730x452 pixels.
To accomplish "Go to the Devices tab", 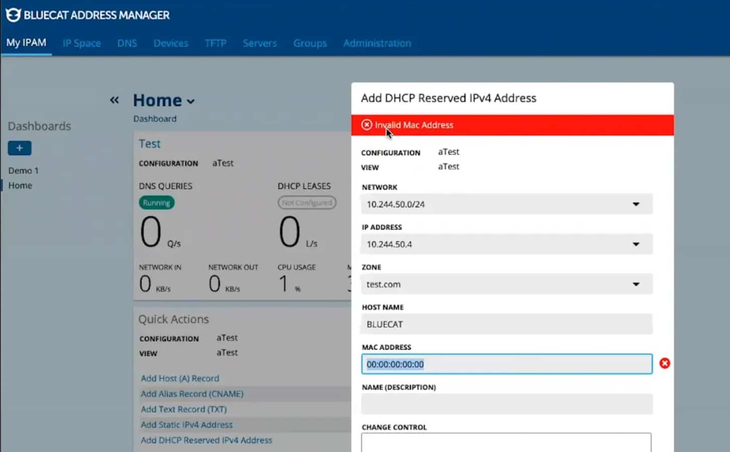I will click(171, 43).
